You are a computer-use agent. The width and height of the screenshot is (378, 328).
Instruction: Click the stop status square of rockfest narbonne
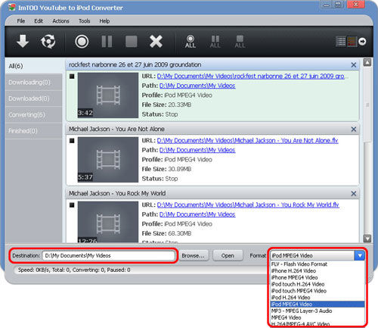pyautogui.click(x=72, y=77)
